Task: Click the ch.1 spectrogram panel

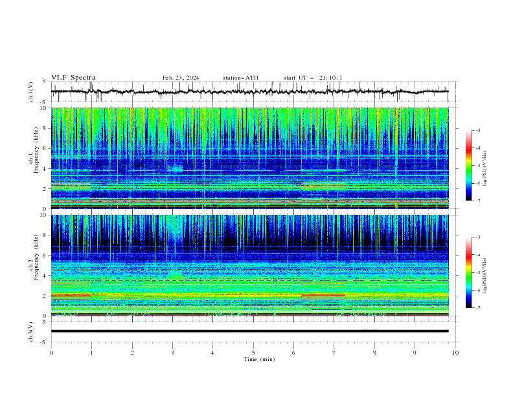Action: (x=250, y=158)
